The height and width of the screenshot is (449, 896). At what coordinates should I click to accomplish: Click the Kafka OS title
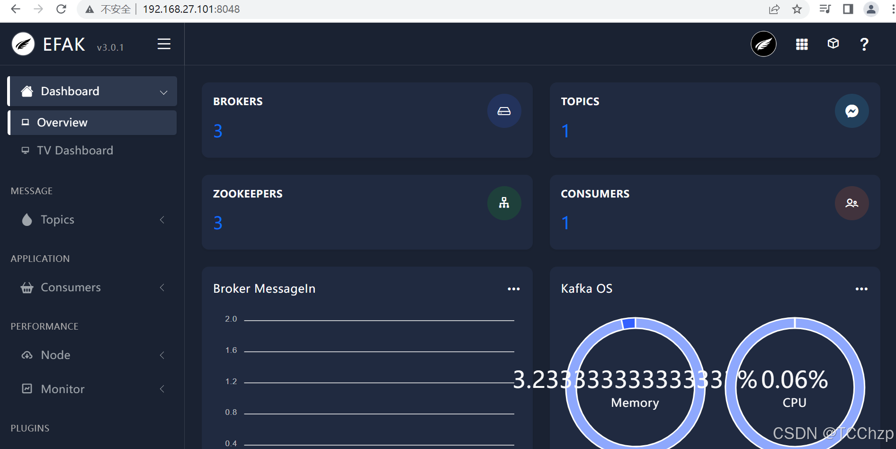(x=587, y=288)
